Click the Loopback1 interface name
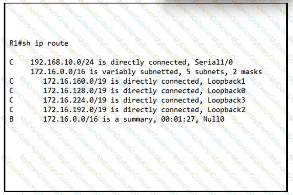The image size is (293, 195). point(226,81)
